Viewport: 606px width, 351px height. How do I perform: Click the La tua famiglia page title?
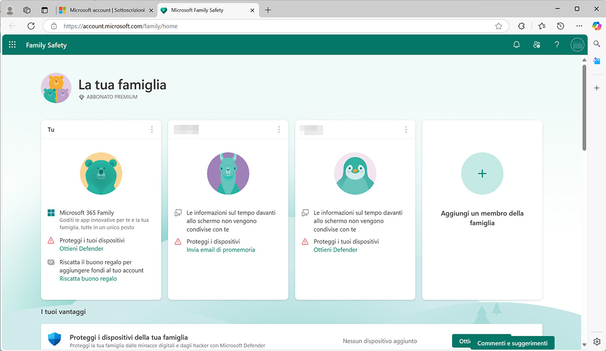[x=122, y=84]
